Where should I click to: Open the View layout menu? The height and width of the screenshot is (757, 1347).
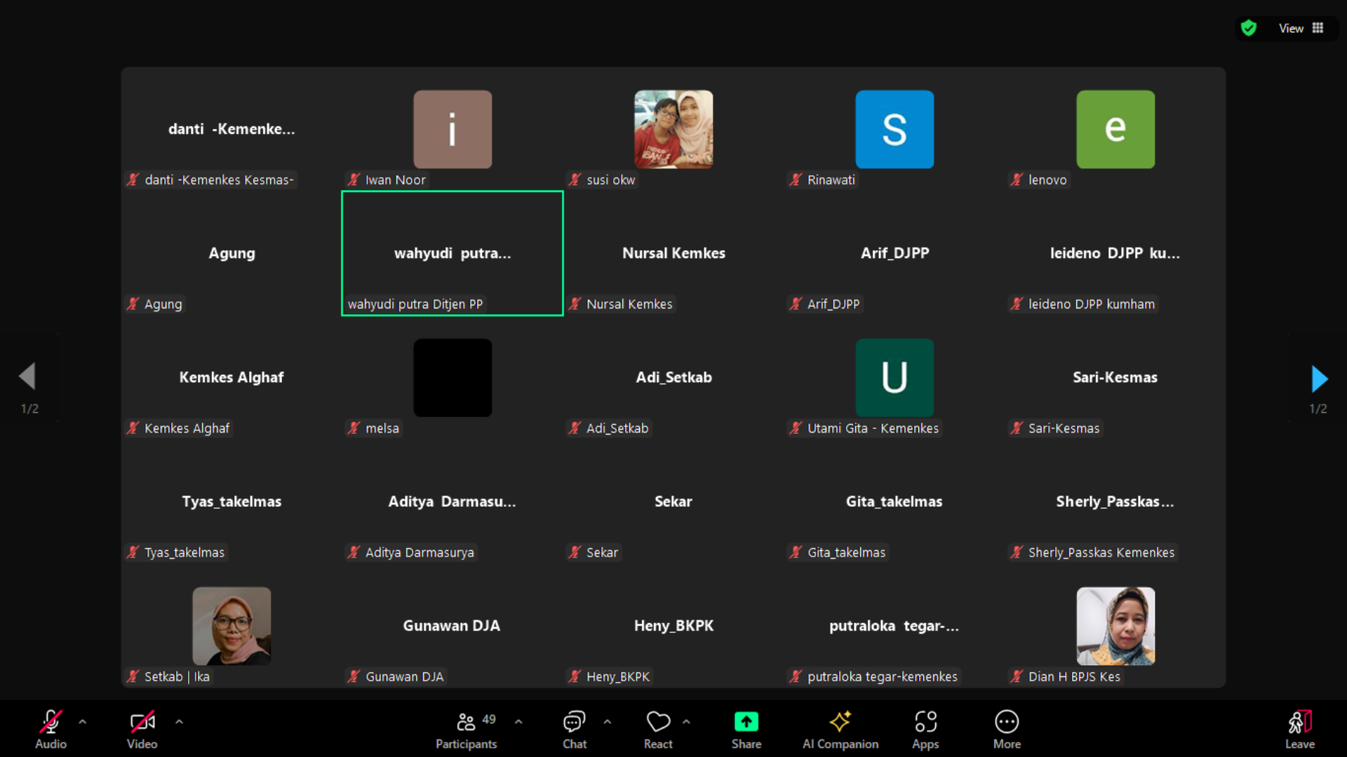point(1301,28)
